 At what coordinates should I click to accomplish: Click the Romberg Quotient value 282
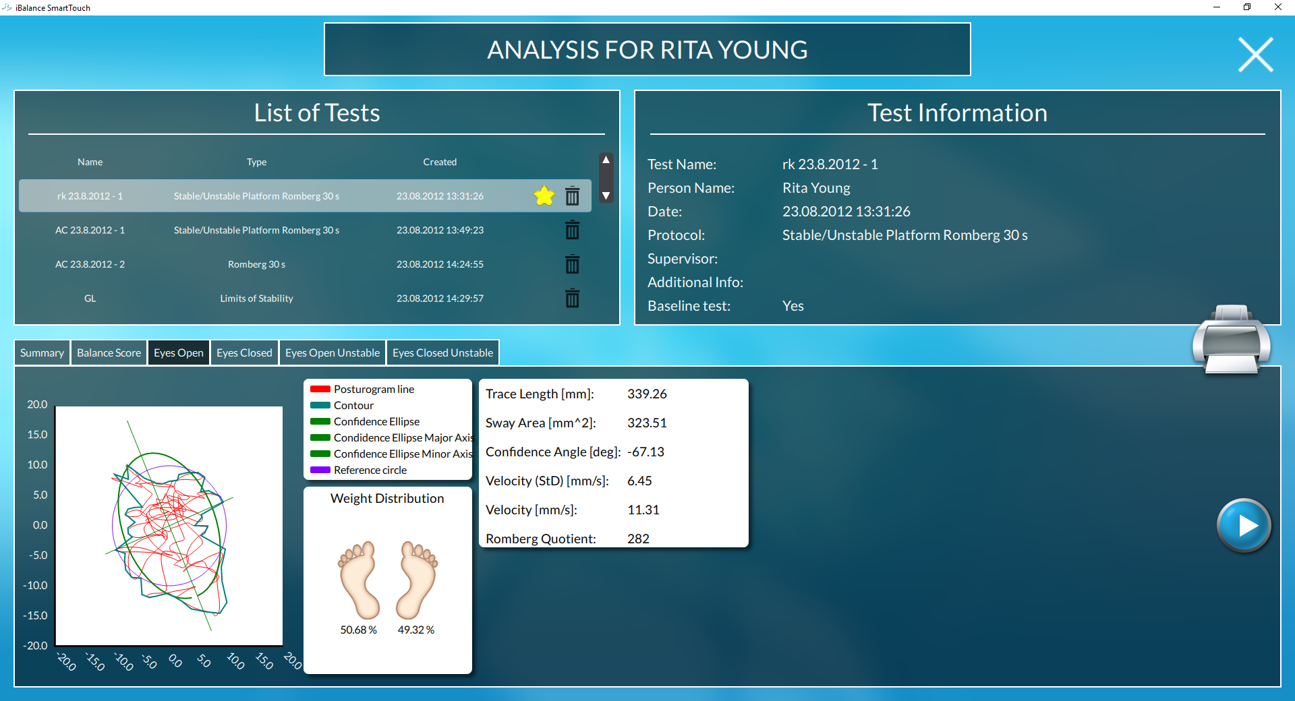coord(638,539)
